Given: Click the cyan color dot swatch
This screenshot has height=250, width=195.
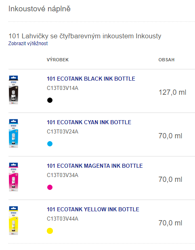Looking at the screenshot, I should coord(50,144).
